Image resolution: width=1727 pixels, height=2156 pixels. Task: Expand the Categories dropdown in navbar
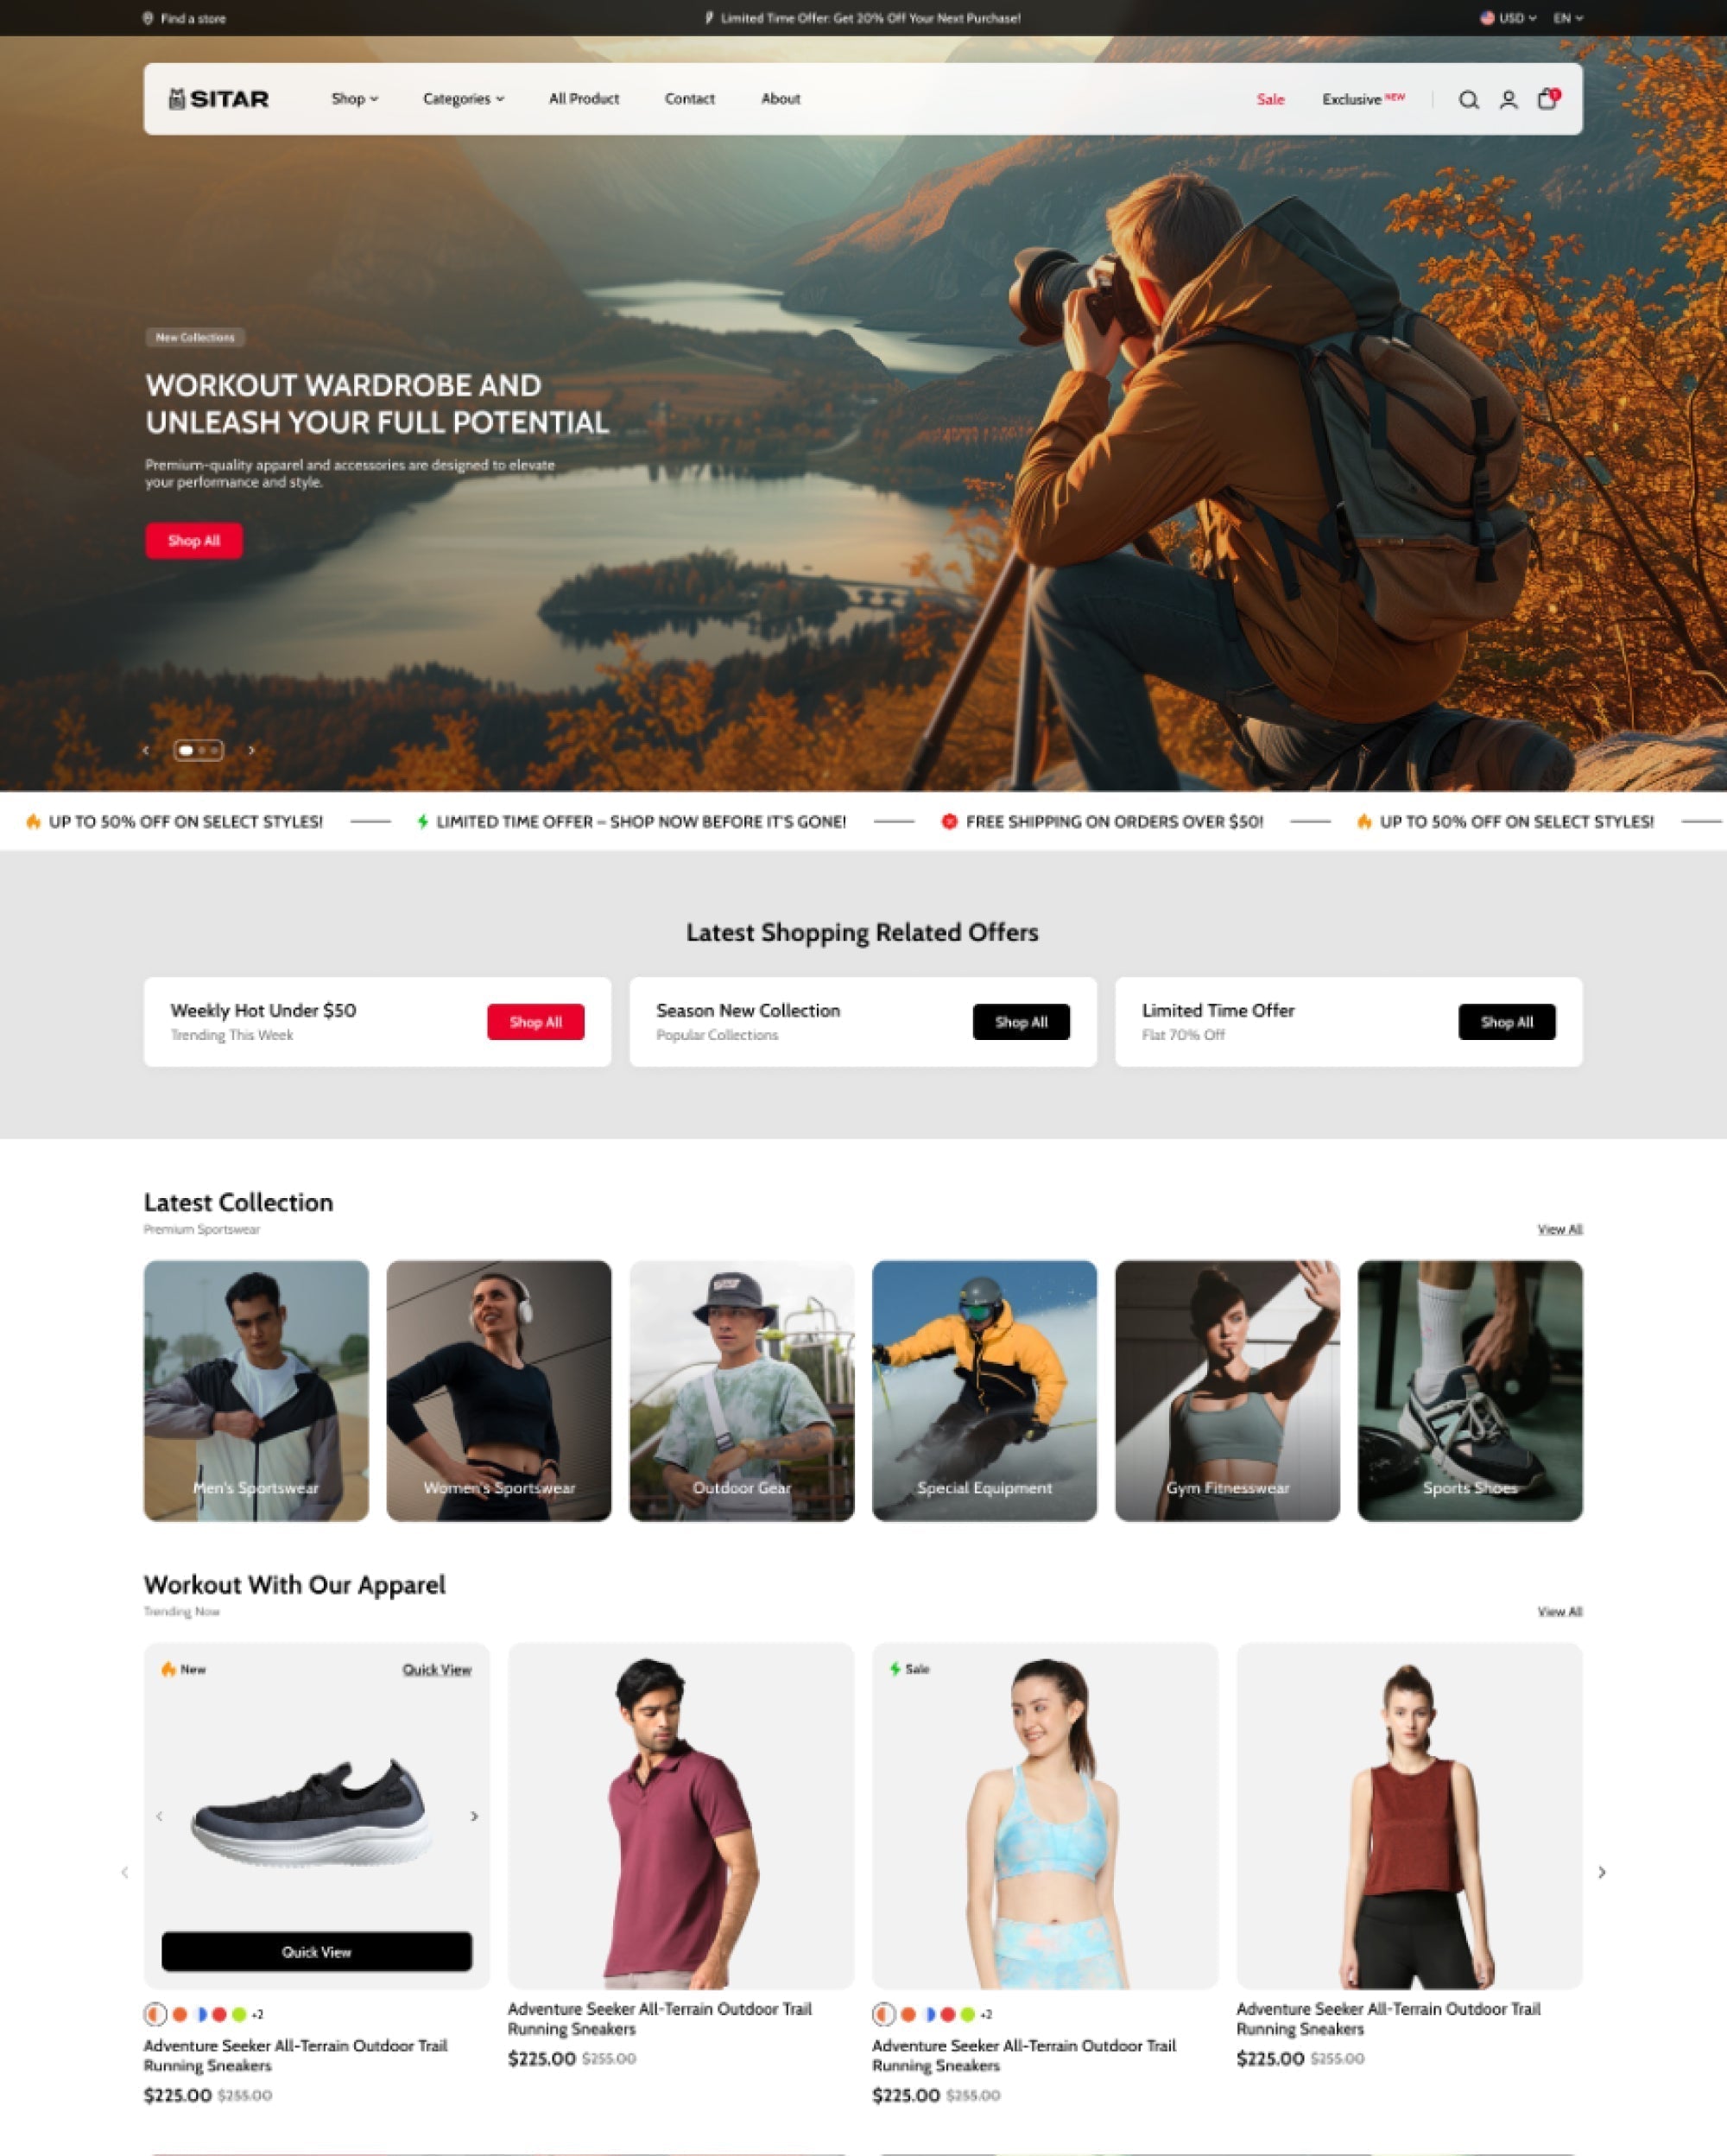pos(462,98)
